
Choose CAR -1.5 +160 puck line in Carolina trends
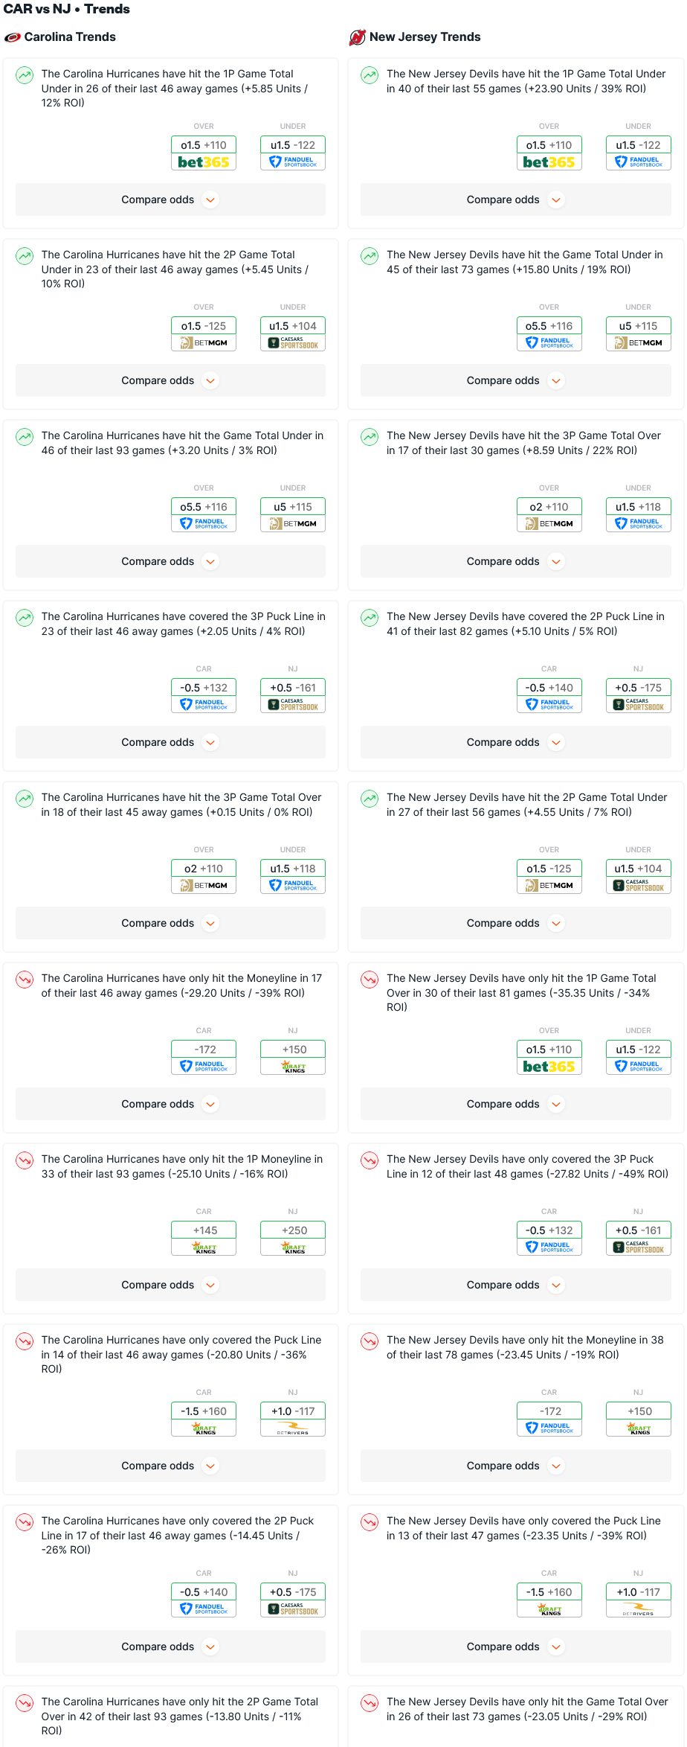tap(204, 1411)
